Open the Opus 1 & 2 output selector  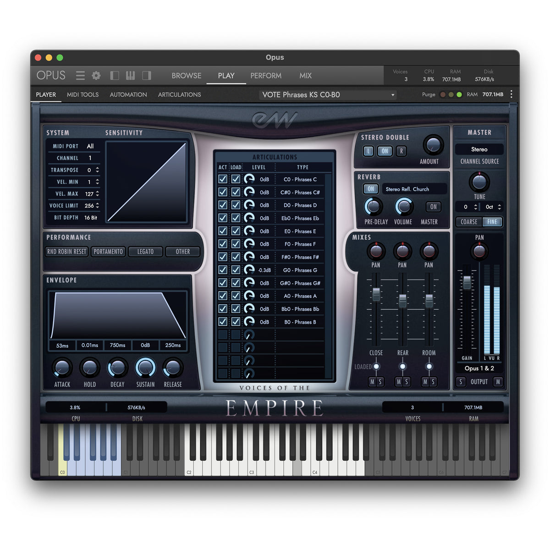[479, 368]
